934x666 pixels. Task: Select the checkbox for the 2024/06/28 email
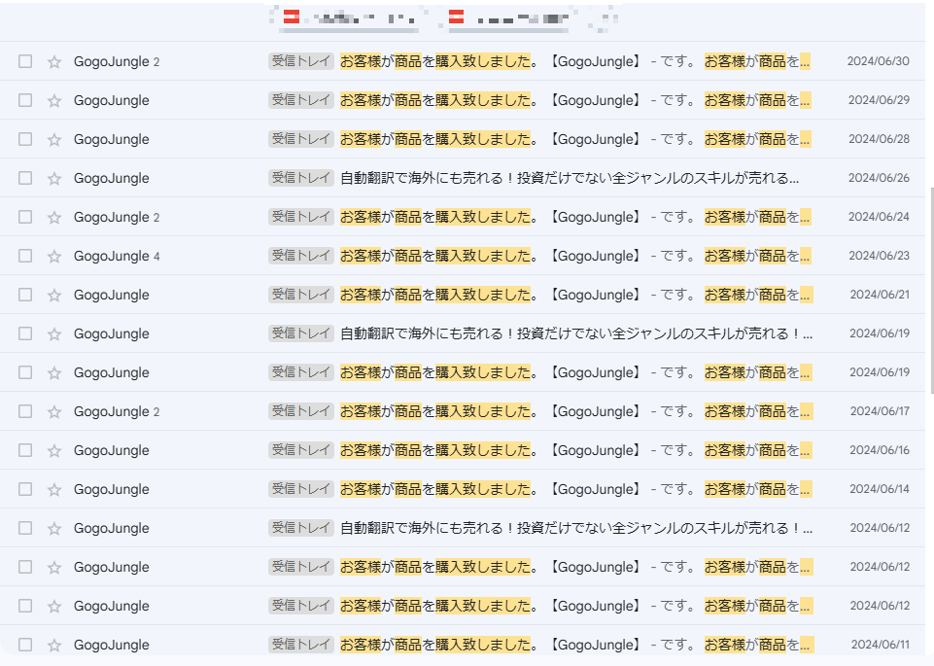pos(25,139)
